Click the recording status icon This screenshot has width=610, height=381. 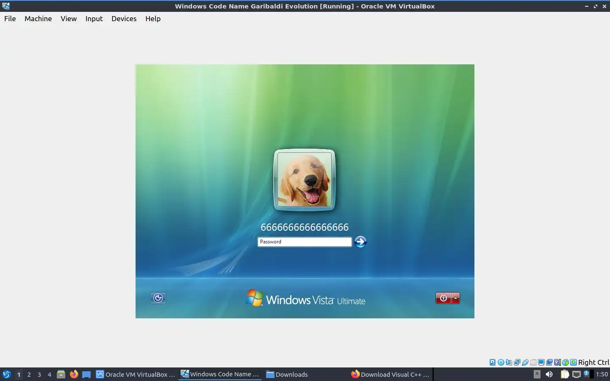[549, 362]
